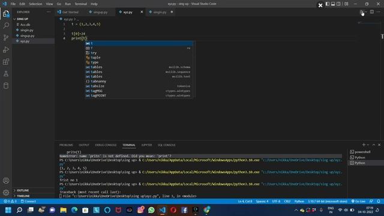Click the feedback icon in status bar
This screenshot has width=384, height=216.
(x=371, y=202)
